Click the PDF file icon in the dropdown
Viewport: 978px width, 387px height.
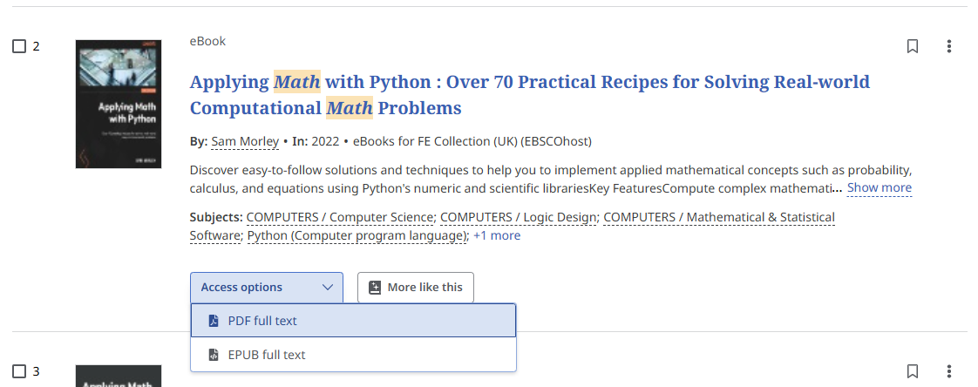(214, 321)
